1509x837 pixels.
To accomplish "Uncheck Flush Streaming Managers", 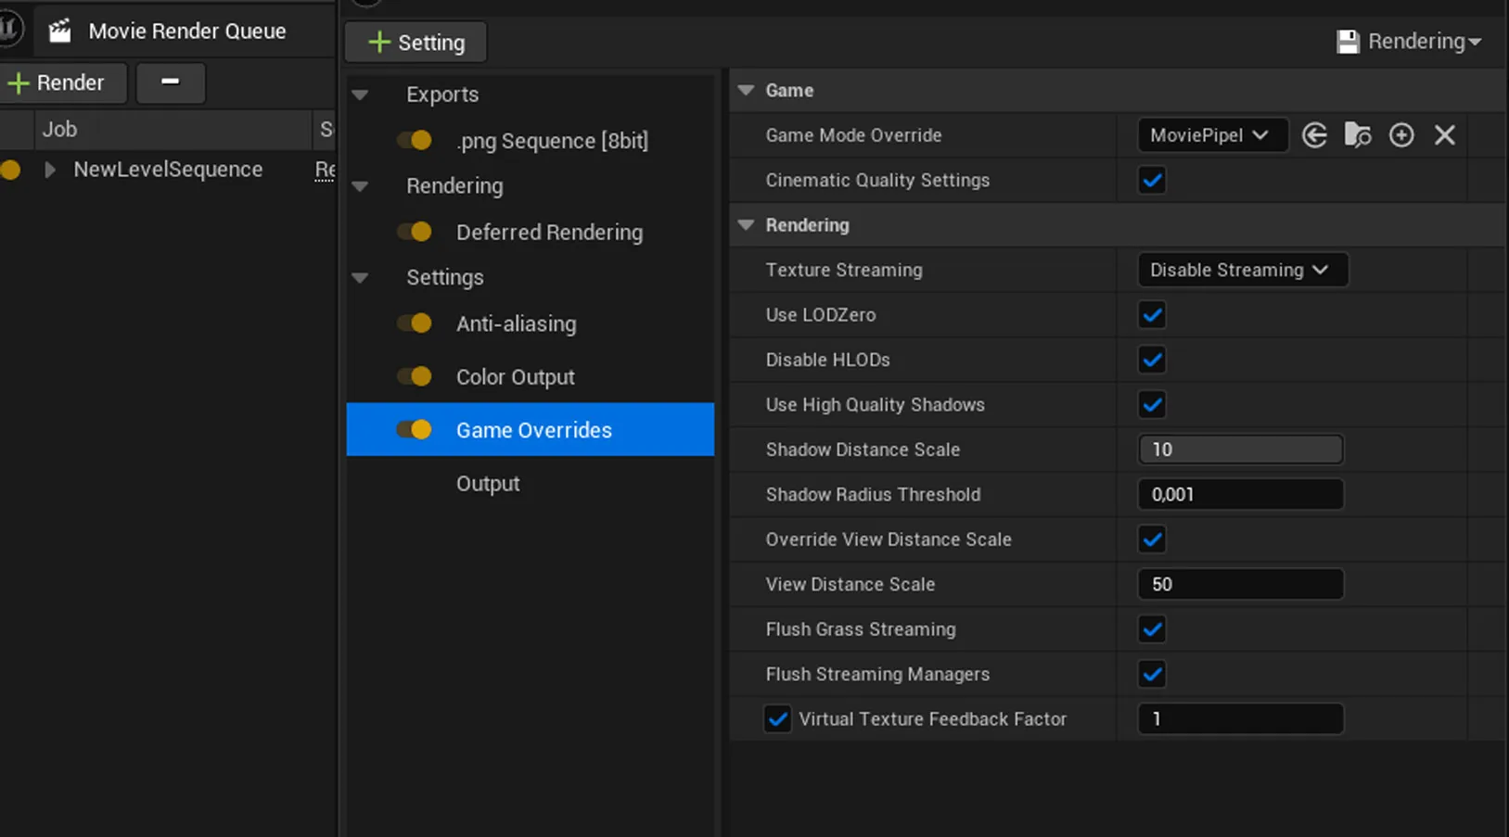I will 1152,674.
